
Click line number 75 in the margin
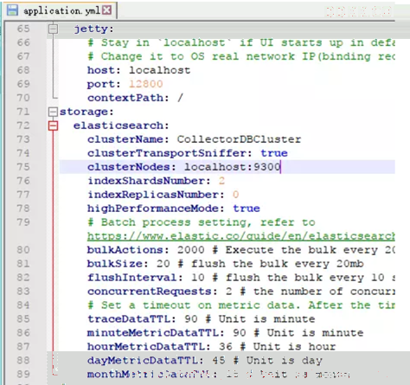click(x=23, y=167)
